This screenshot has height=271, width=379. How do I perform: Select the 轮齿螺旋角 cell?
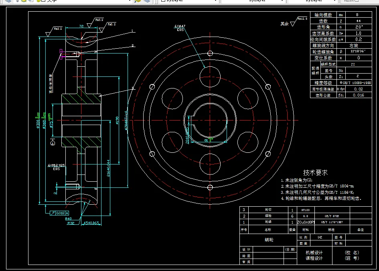tap(323, 51)
